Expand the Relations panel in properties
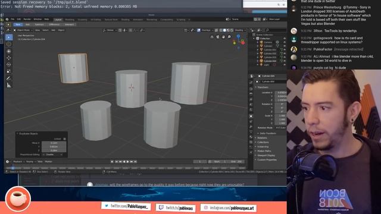Screen dimensions: 381x214 [262, 138]
